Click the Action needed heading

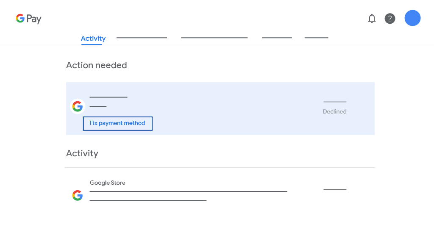96,65
